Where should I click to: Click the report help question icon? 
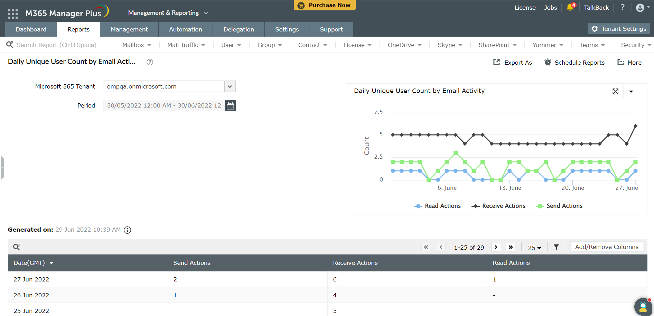coord(150,62)
